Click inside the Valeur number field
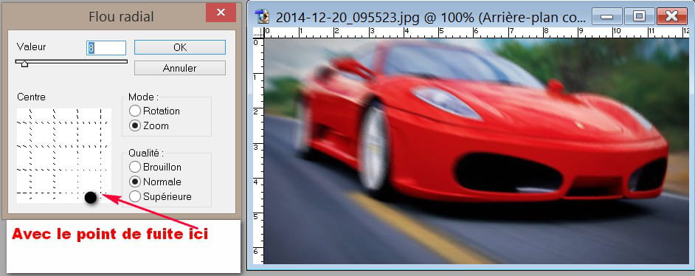This screenshot has width=695, height=276. click(106, 48)
